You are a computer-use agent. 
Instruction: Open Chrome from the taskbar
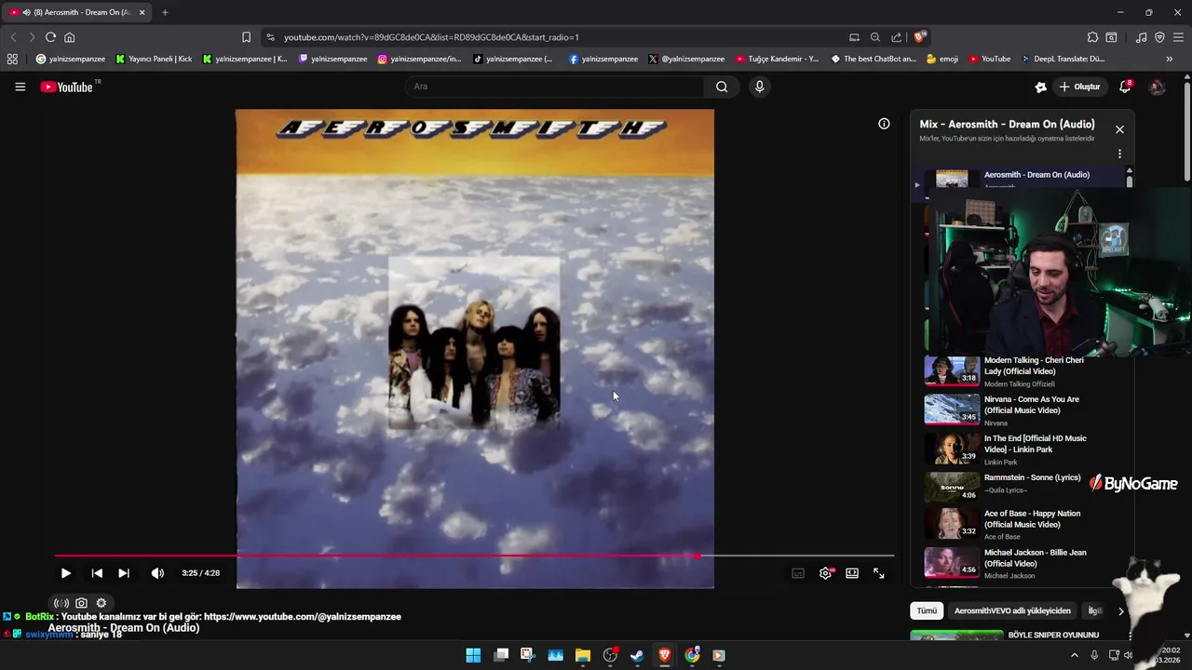[692, 655]
